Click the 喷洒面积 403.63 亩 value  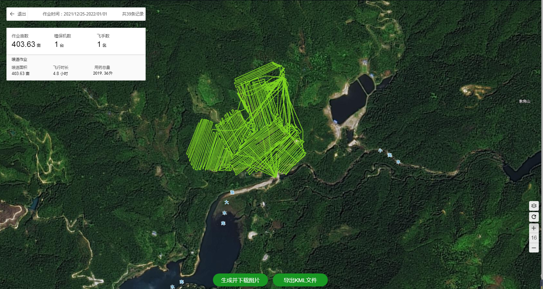[20, 73]
